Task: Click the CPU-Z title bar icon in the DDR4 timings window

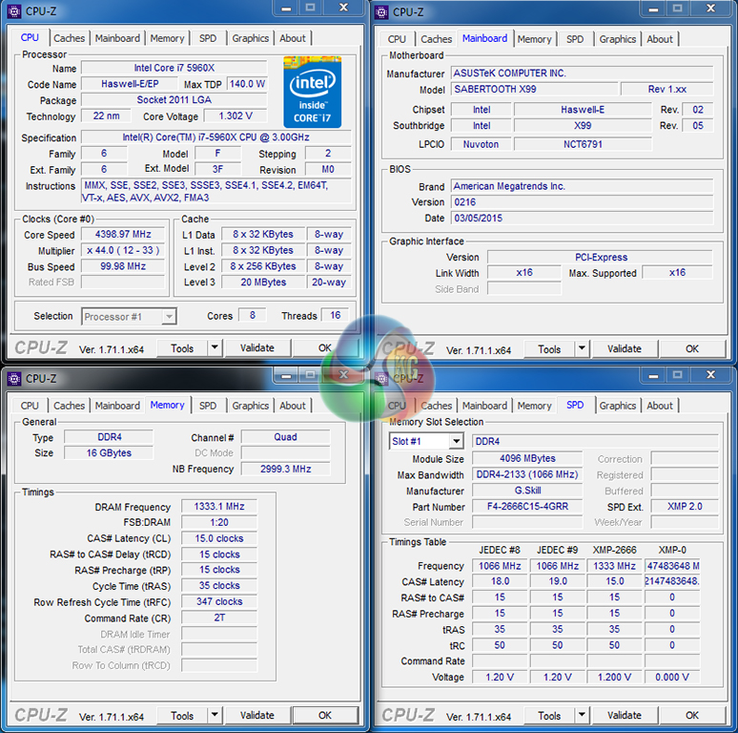Action: pyautogui.click(x=13, y=378)
